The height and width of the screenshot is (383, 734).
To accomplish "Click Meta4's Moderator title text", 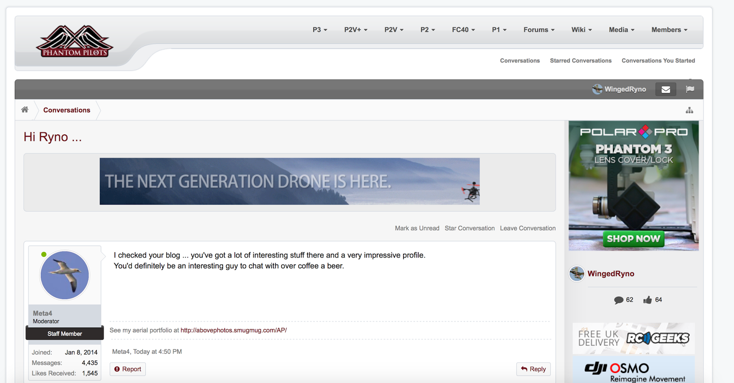I will tap(46, 322).
